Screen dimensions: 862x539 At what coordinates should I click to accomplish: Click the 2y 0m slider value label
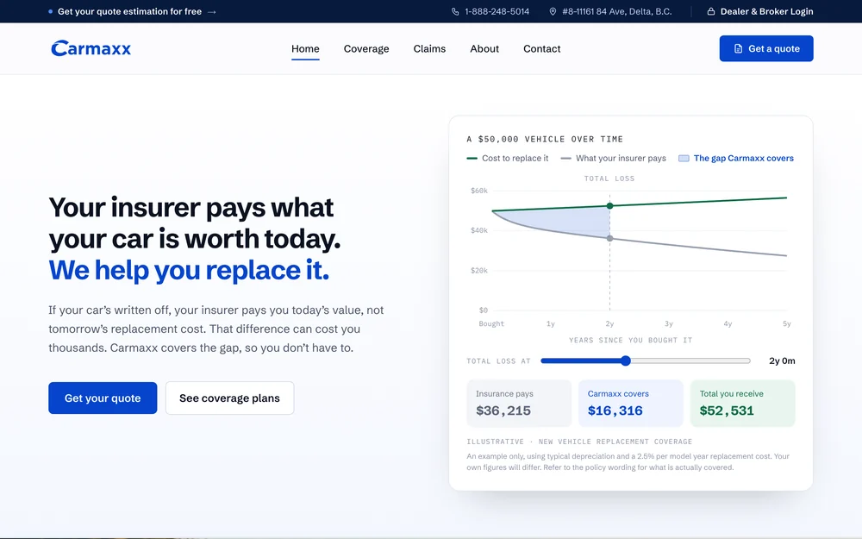[x=782, y=360]
